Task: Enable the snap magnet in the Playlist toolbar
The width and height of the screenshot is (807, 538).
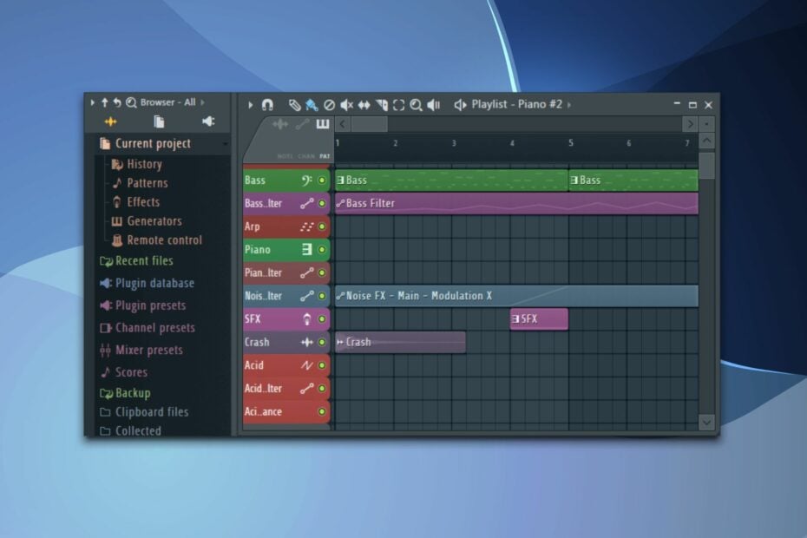Action: coord(268,104)
